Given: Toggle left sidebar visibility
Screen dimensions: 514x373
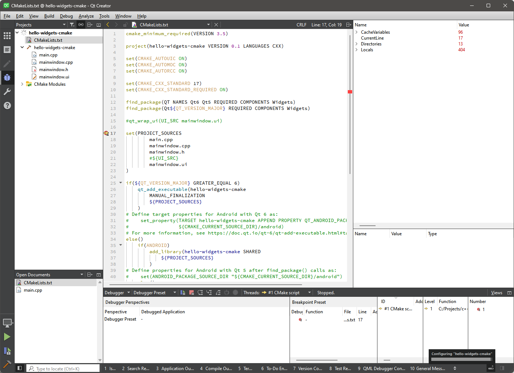Looking at the screenshot, I should click(20, 368).
